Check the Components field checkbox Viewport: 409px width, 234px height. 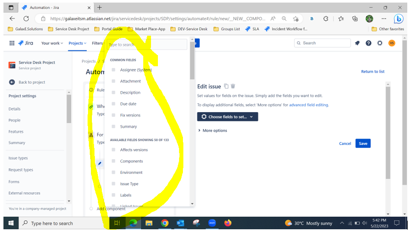coord(113,161)
